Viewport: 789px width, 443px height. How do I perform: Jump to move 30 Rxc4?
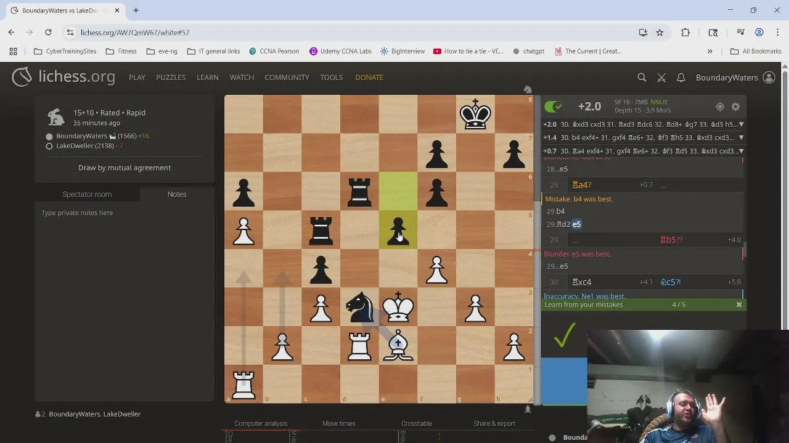click(582, 282)
